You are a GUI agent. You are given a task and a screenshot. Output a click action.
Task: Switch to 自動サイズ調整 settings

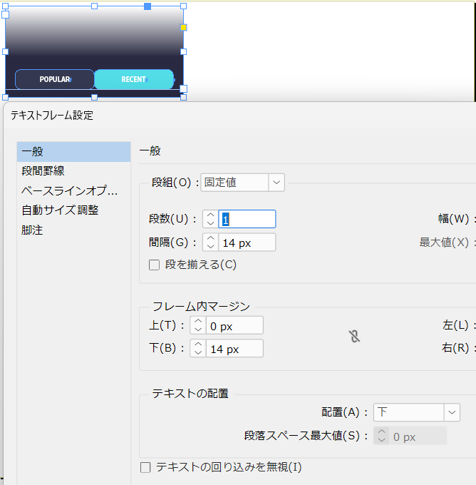[x=60, y=210]
